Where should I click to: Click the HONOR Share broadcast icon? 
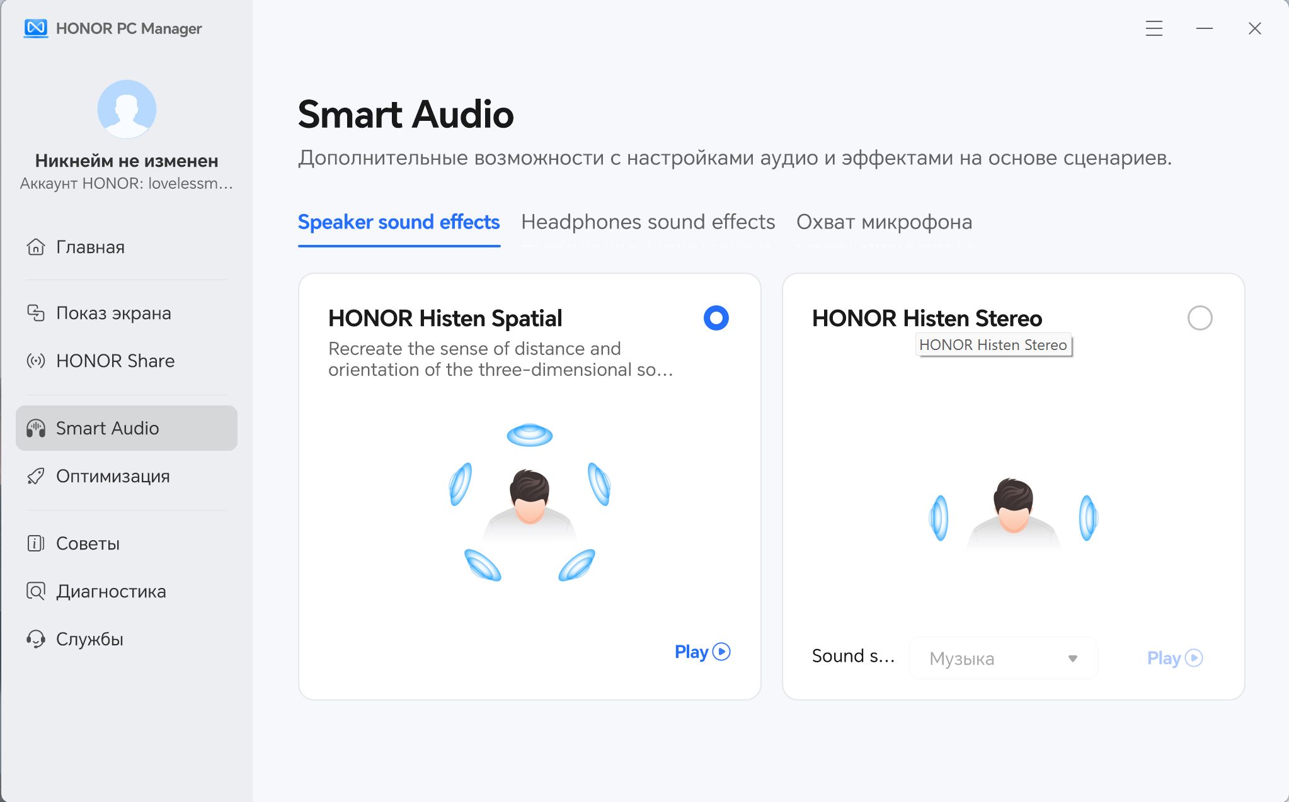pos(36,361)
